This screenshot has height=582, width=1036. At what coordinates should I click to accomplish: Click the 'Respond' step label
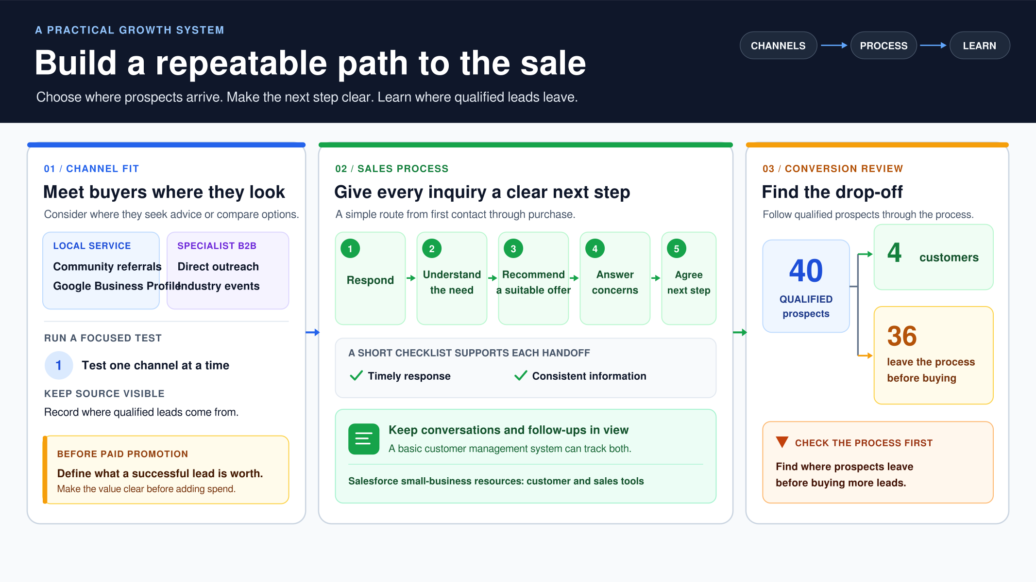(370, 280)
